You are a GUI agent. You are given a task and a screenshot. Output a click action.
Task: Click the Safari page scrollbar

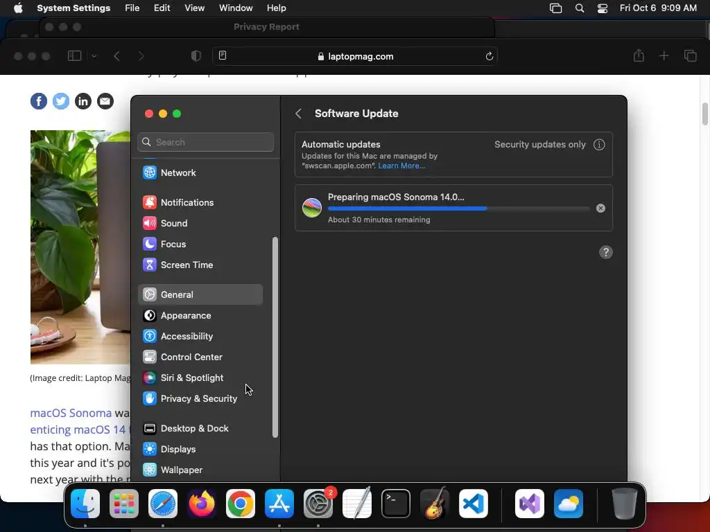click(x=705, y=114)
